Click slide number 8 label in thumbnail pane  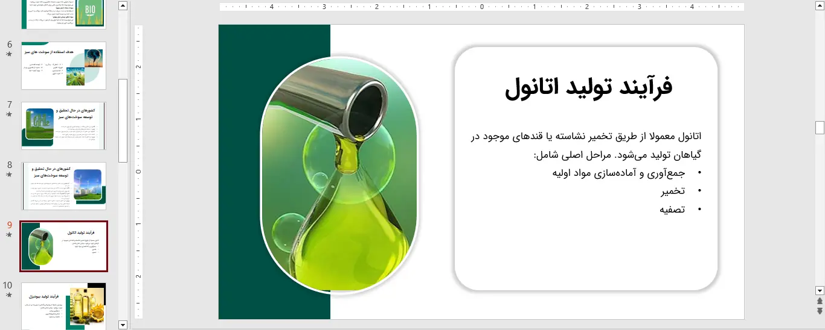9,165
